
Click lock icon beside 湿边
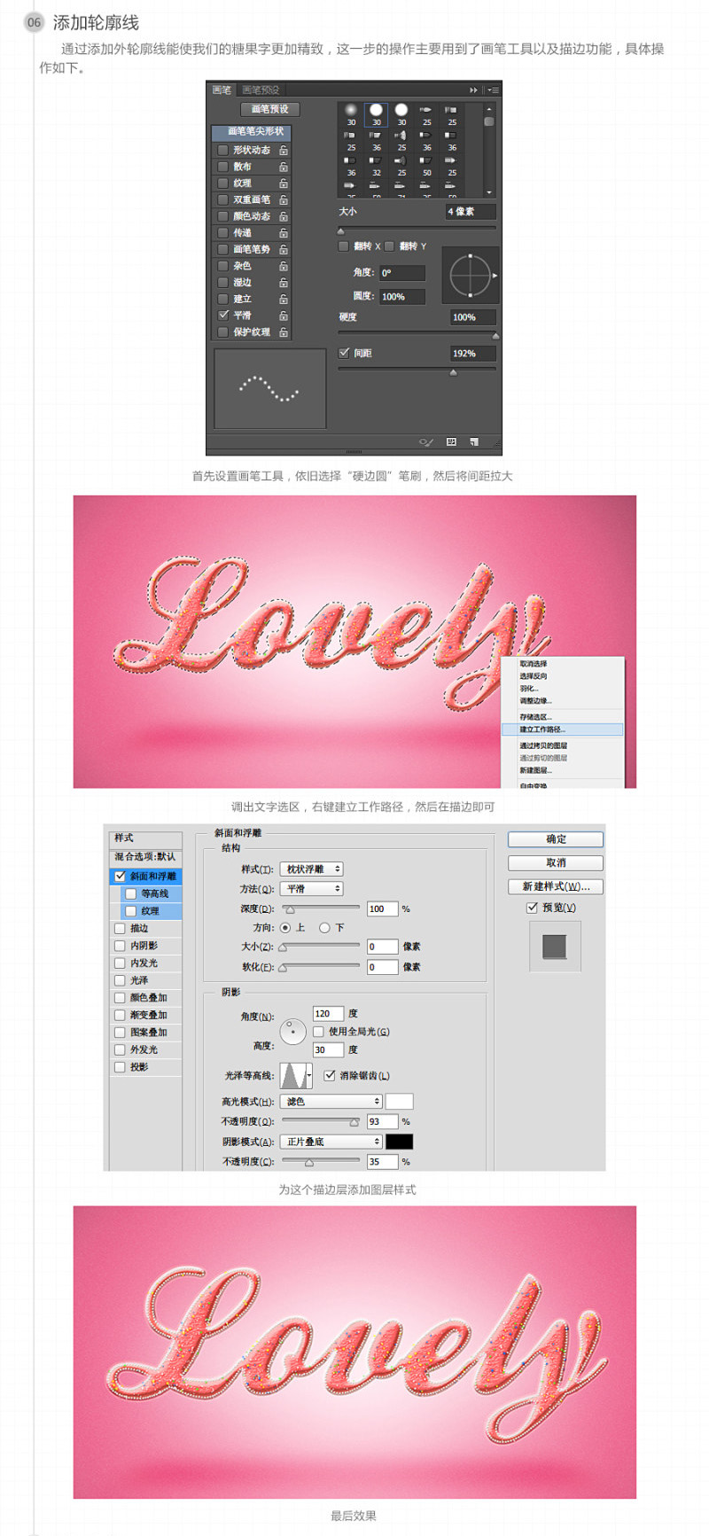(x=284, y=283)
